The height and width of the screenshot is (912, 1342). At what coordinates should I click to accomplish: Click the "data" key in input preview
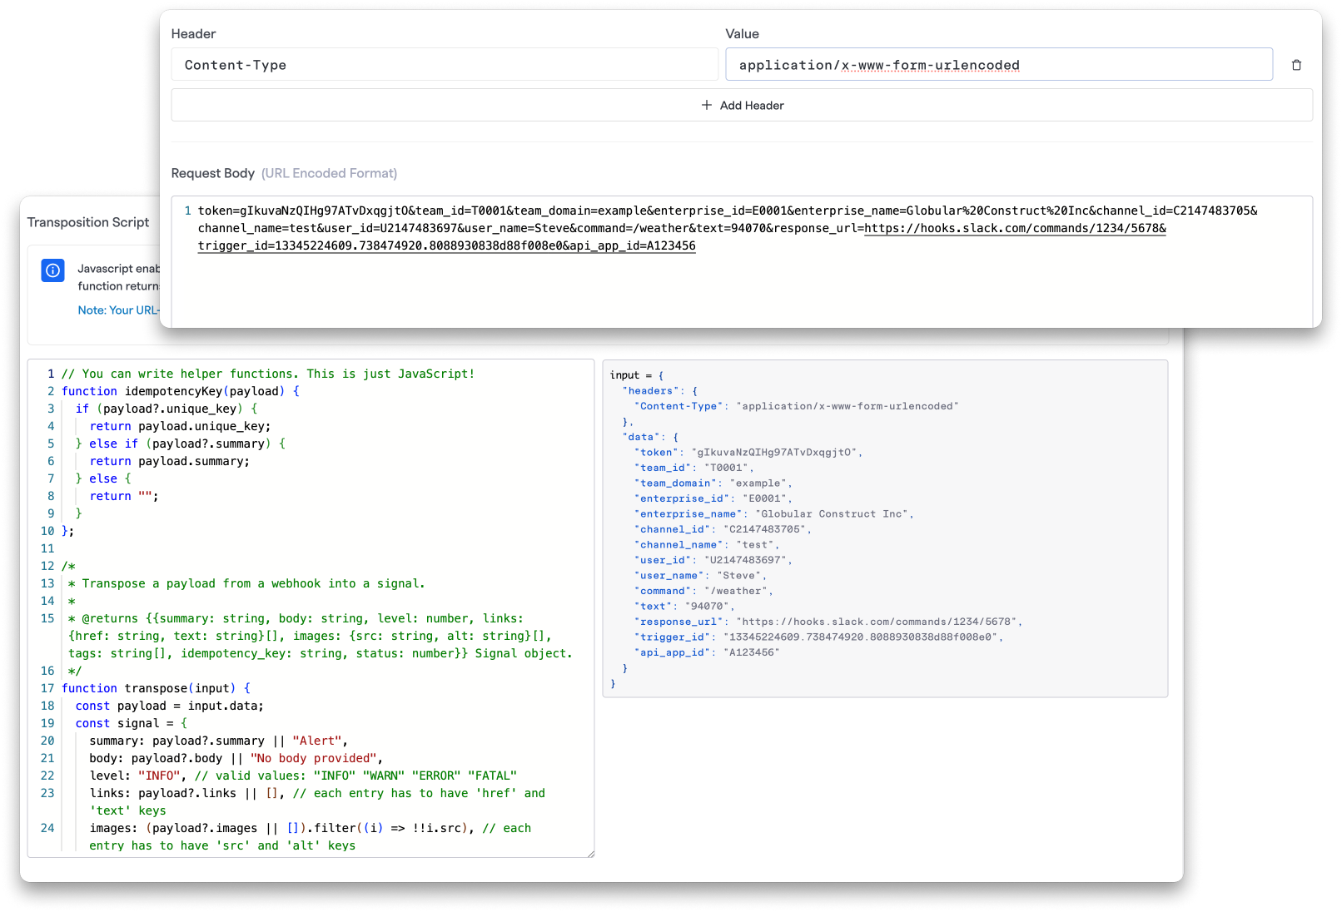pos(642,437)
